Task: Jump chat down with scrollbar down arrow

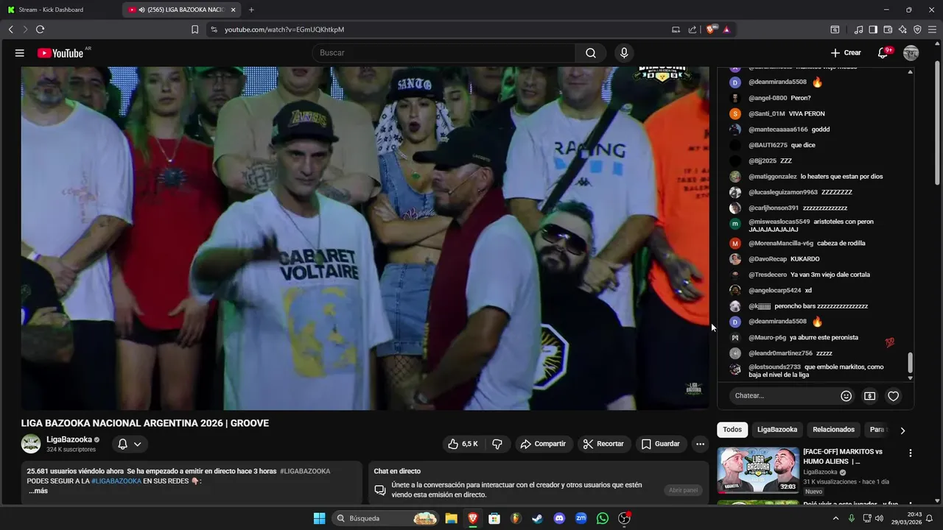Action: (x=911, y=378)
